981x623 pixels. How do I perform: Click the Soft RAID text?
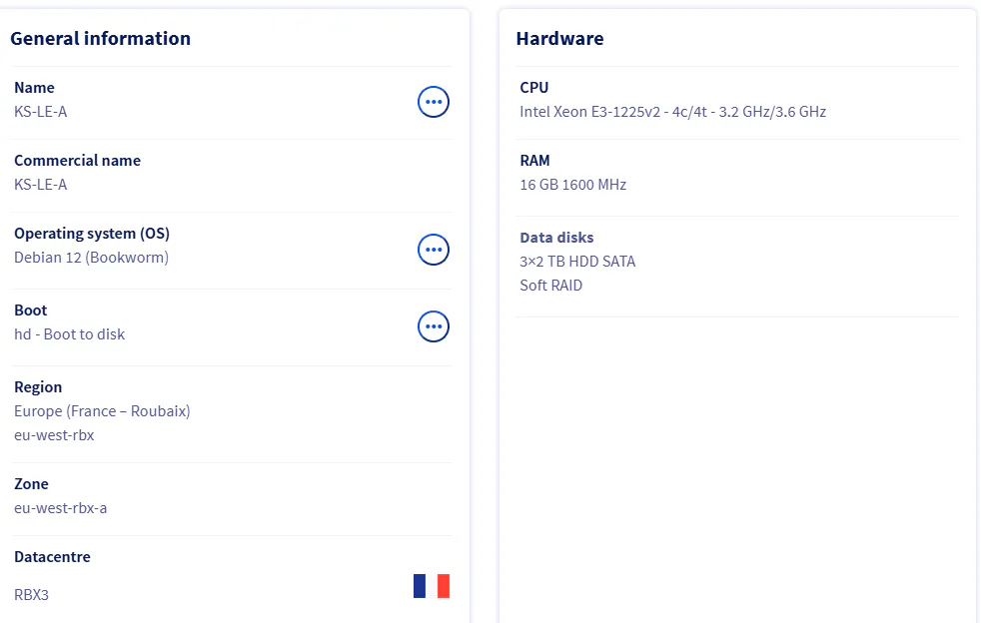[x=550, y=286]
